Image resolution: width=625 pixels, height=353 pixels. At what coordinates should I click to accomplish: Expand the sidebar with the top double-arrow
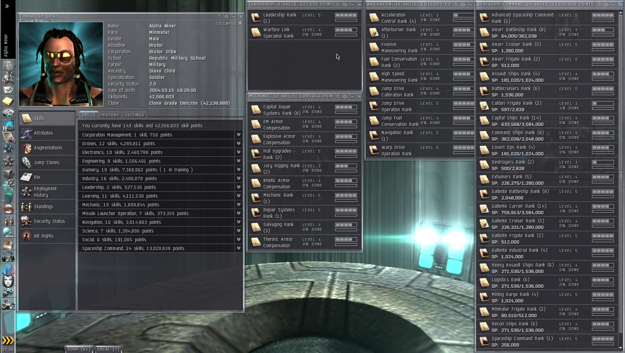pos(7,6)
